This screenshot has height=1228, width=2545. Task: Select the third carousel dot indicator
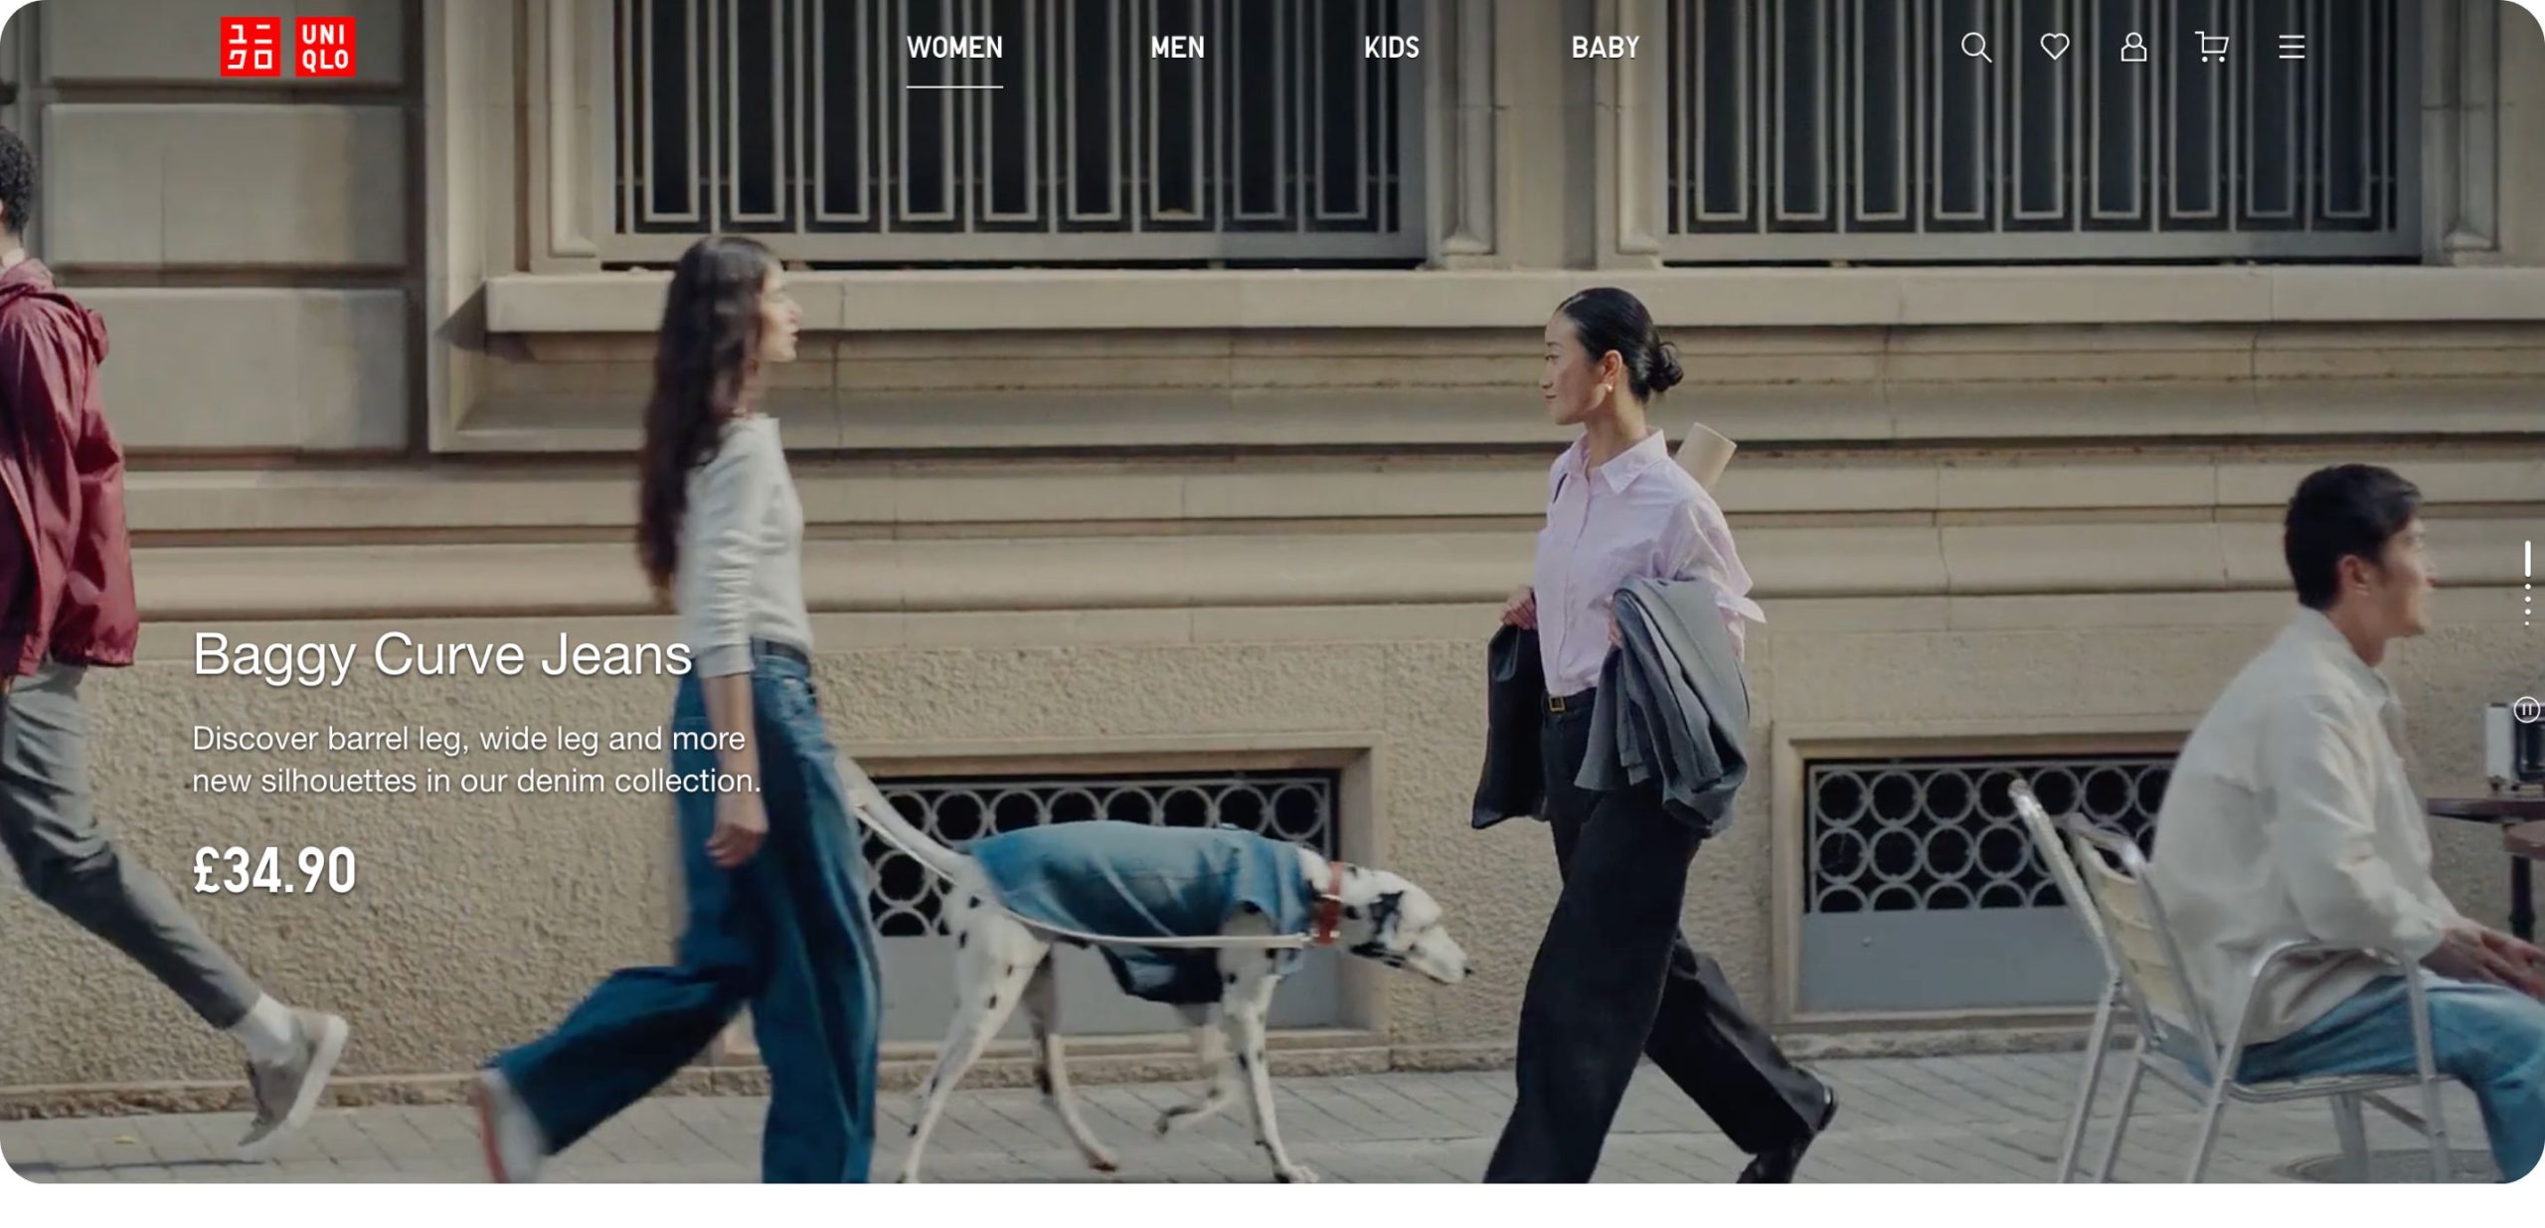tap(2527, 599)
